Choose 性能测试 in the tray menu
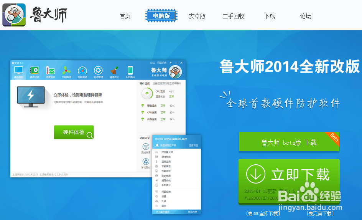Screen dimensions: 362x220 coord(166,171)
